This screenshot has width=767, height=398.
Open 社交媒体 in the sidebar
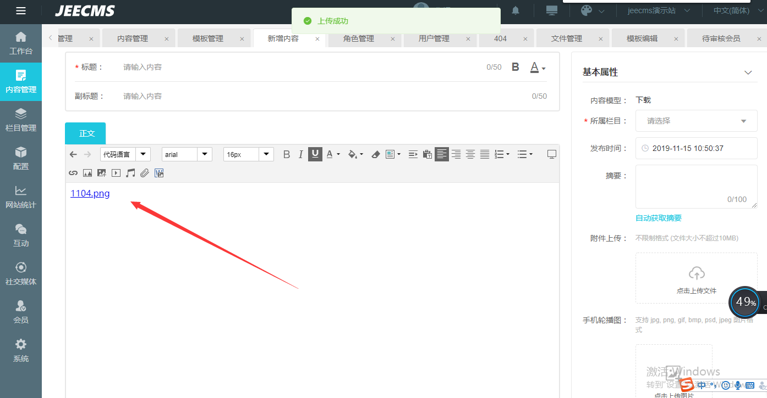[x=21, y=274]
